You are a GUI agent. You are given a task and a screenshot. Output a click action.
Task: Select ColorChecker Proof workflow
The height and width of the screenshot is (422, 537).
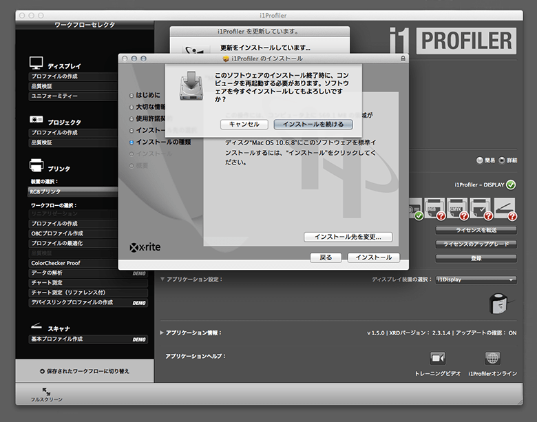pyautogui.click(x=73, y=263)
